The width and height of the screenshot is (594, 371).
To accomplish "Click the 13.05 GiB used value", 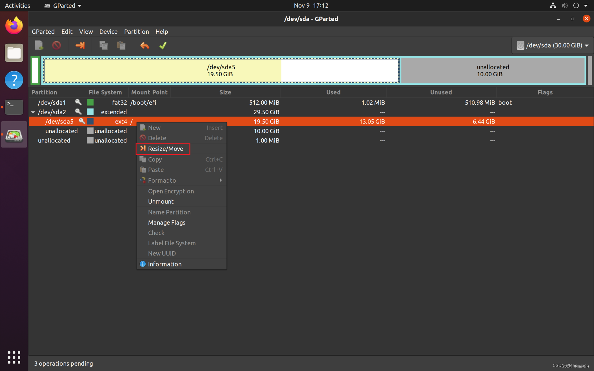I will coord(372,121).
